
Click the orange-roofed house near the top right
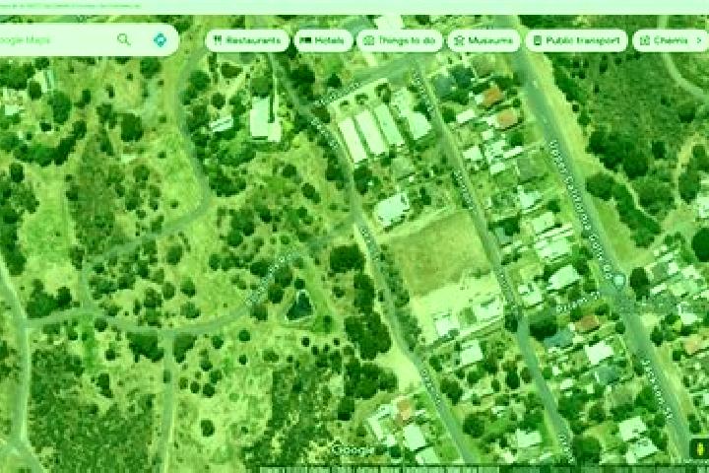[491, 97]
